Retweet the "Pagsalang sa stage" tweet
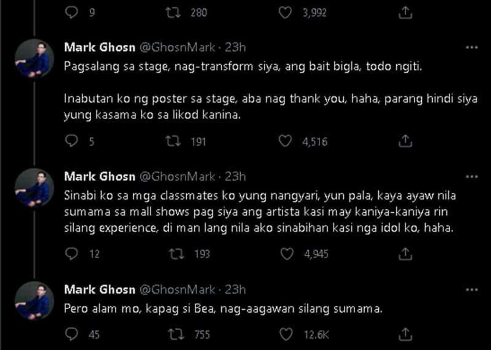This screenshot has width=491, height=350. [x=174, y=141]
